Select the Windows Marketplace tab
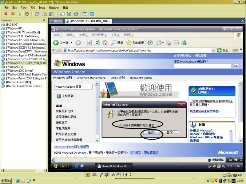246x184 pixels. [91, 78]
